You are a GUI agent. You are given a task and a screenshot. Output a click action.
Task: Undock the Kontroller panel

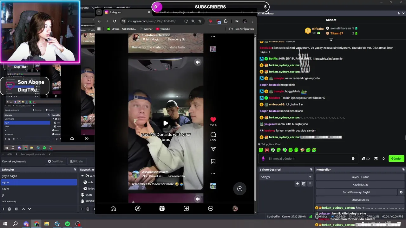[403, 169]
